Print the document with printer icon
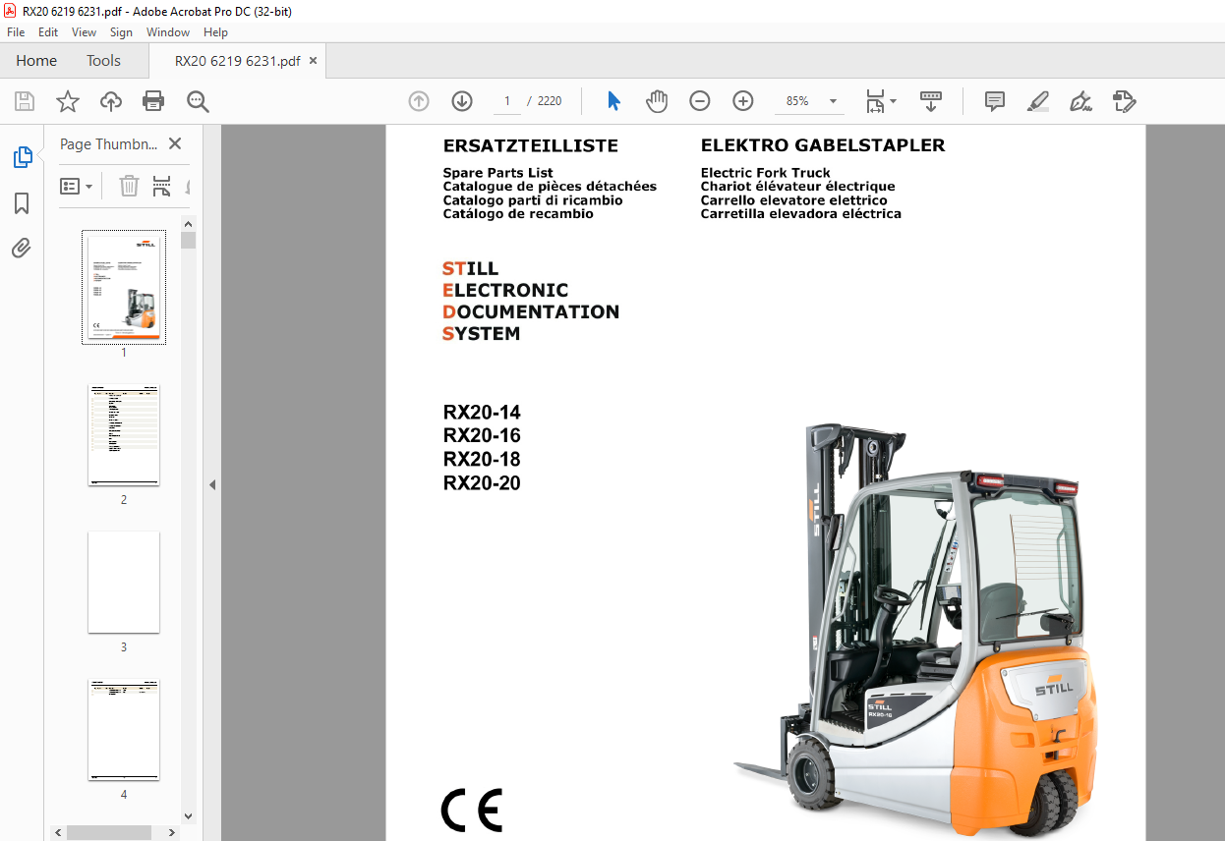 click(153, 101)
